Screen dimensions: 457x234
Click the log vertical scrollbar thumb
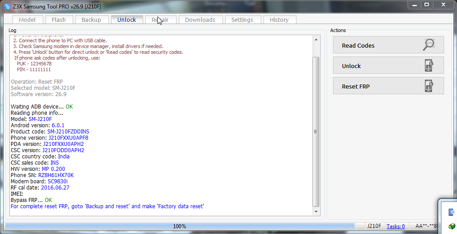(316, 132)
